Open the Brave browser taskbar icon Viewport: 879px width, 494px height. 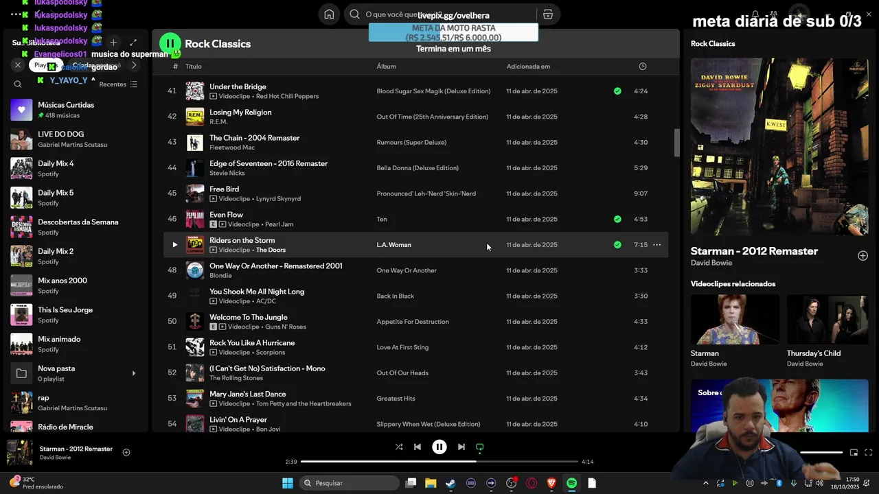coord(551,483)
